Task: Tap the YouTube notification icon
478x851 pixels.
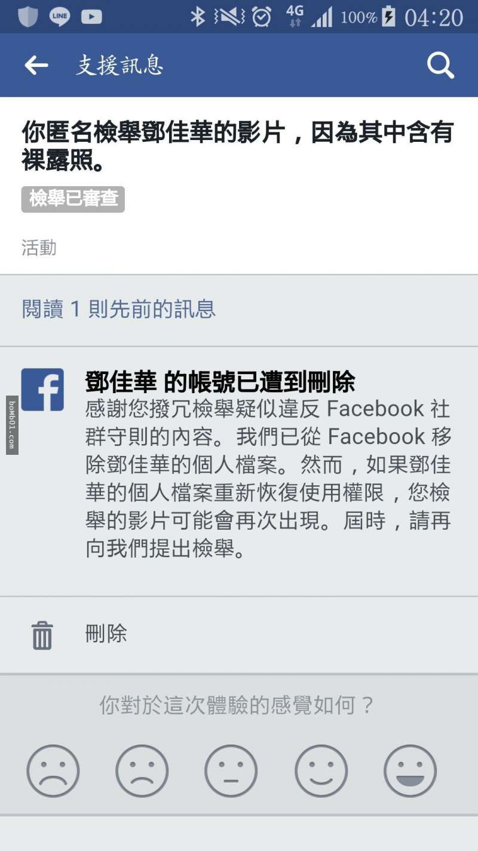Action: pyautogui.click(x=91, y=17)
